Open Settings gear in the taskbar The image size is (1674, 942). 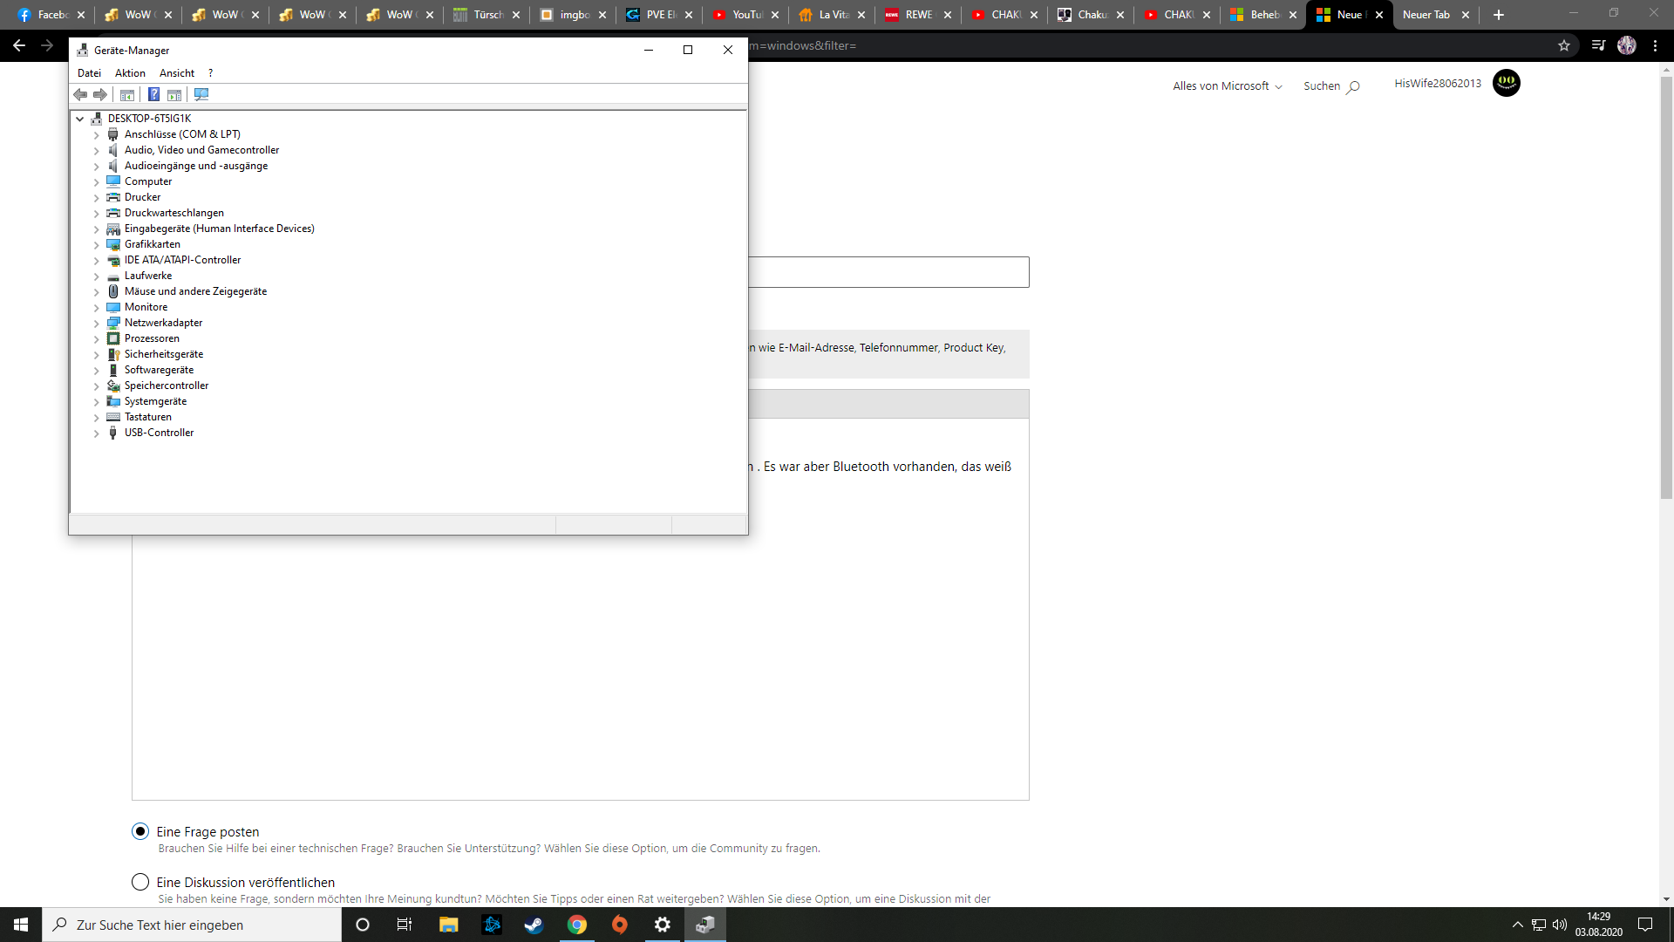coord(663,925)
